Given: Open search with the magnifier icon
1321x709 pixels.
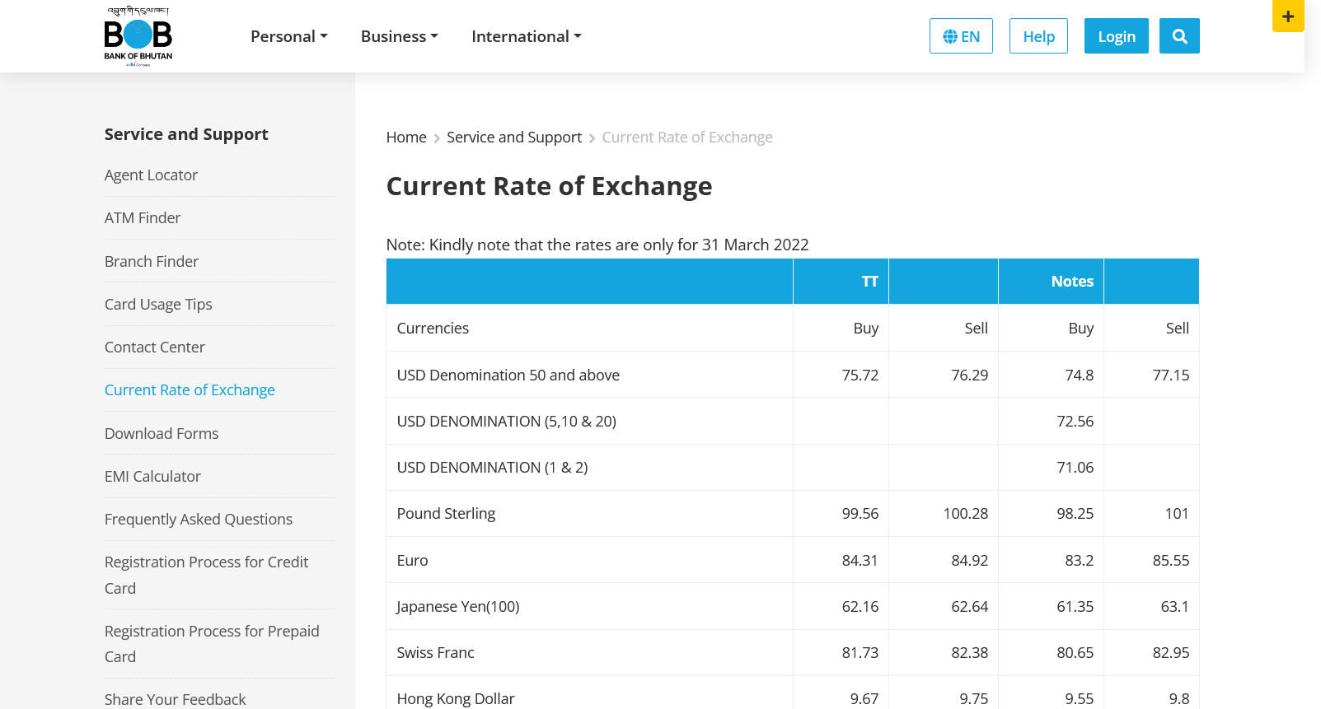Looking at the screenshot, I should pyautogui.click(x=1178, y=36).
